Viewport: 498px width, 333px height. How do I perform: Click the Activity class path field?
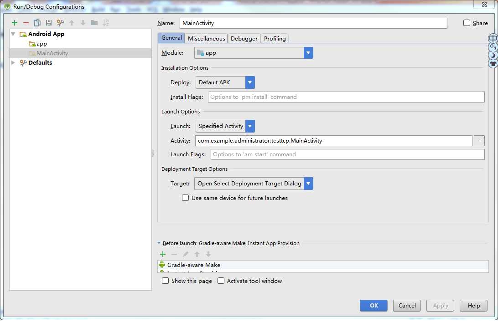[x=333, y=140]
